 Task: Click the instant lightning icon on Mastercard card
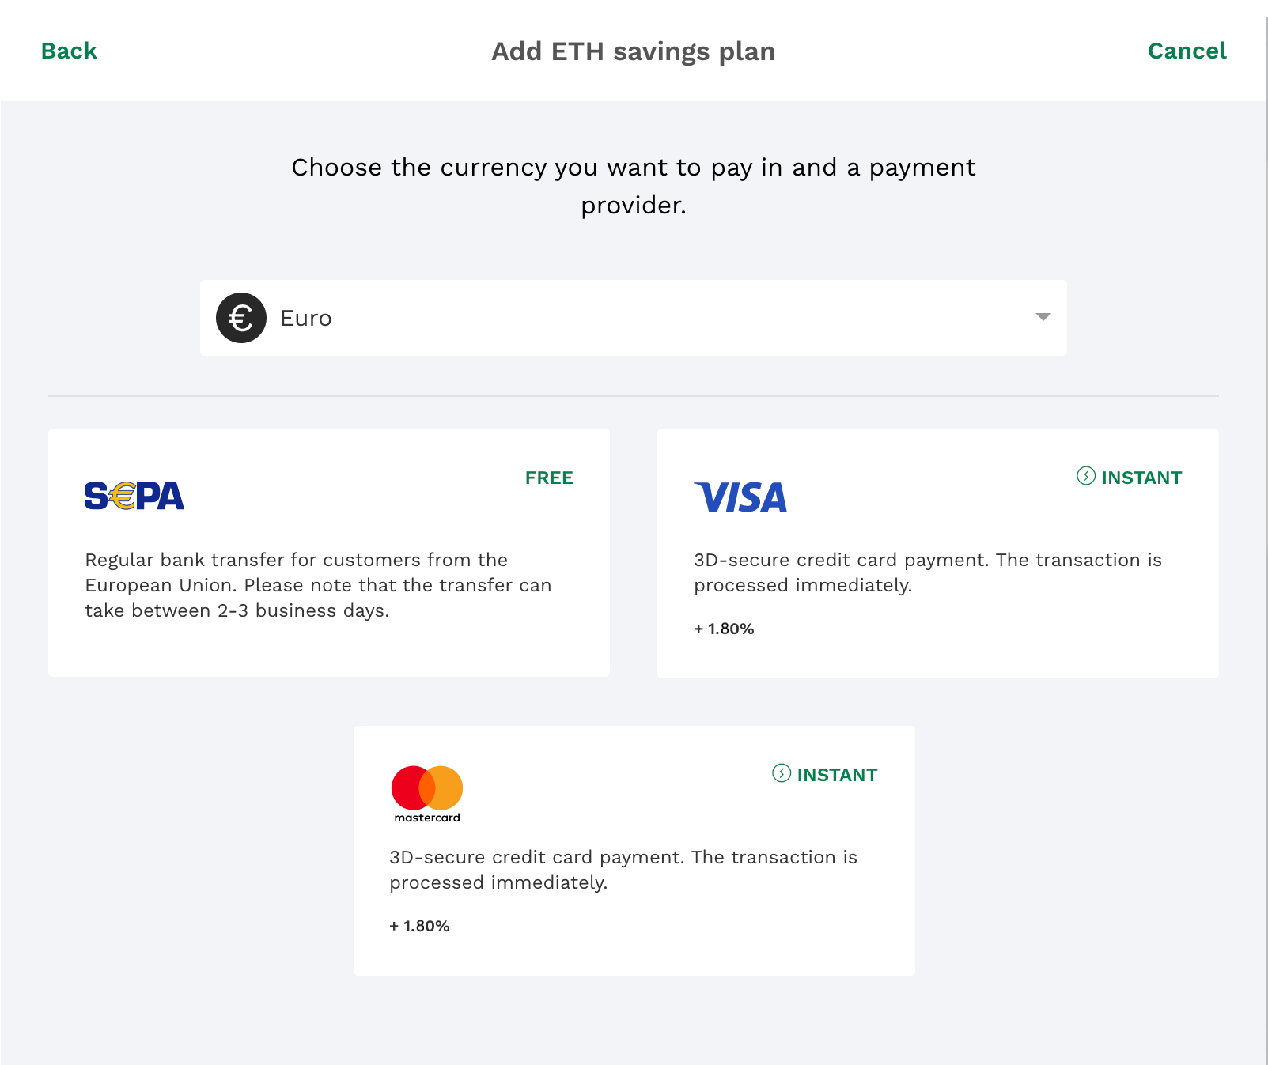coord(782,773)
